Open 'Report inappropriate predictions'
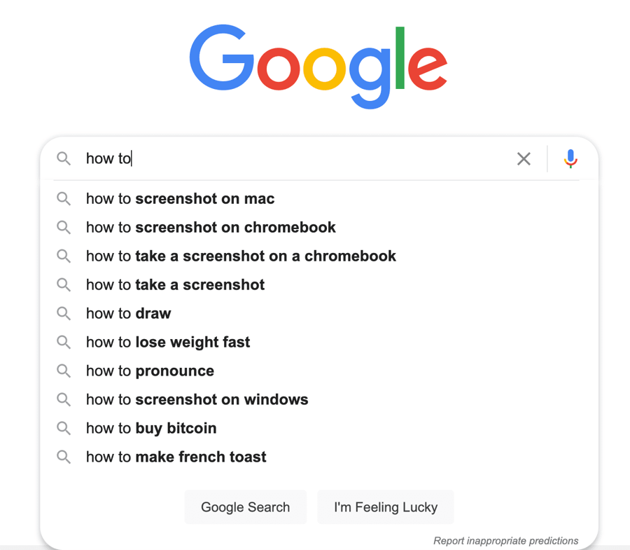 (505, 541)
